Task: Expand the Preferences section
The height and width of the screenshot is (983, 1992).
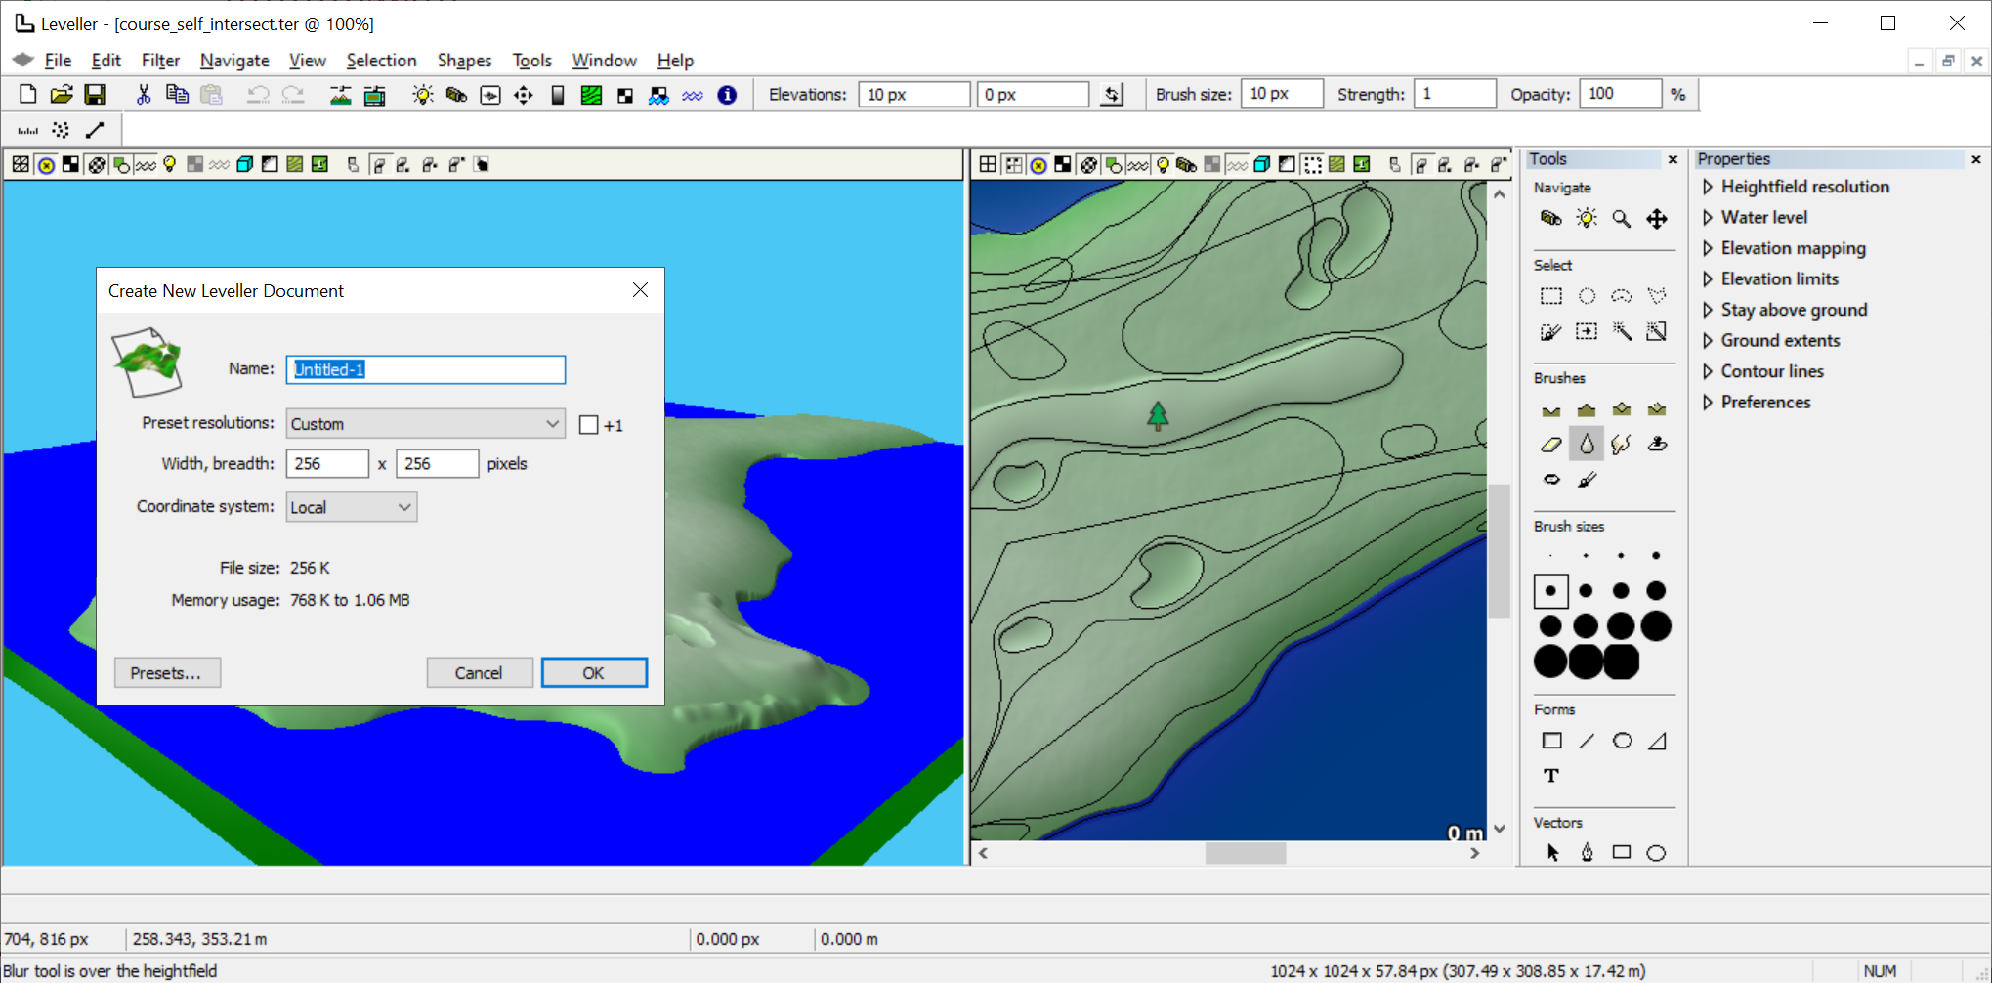Action: (x=1708, y=403)
